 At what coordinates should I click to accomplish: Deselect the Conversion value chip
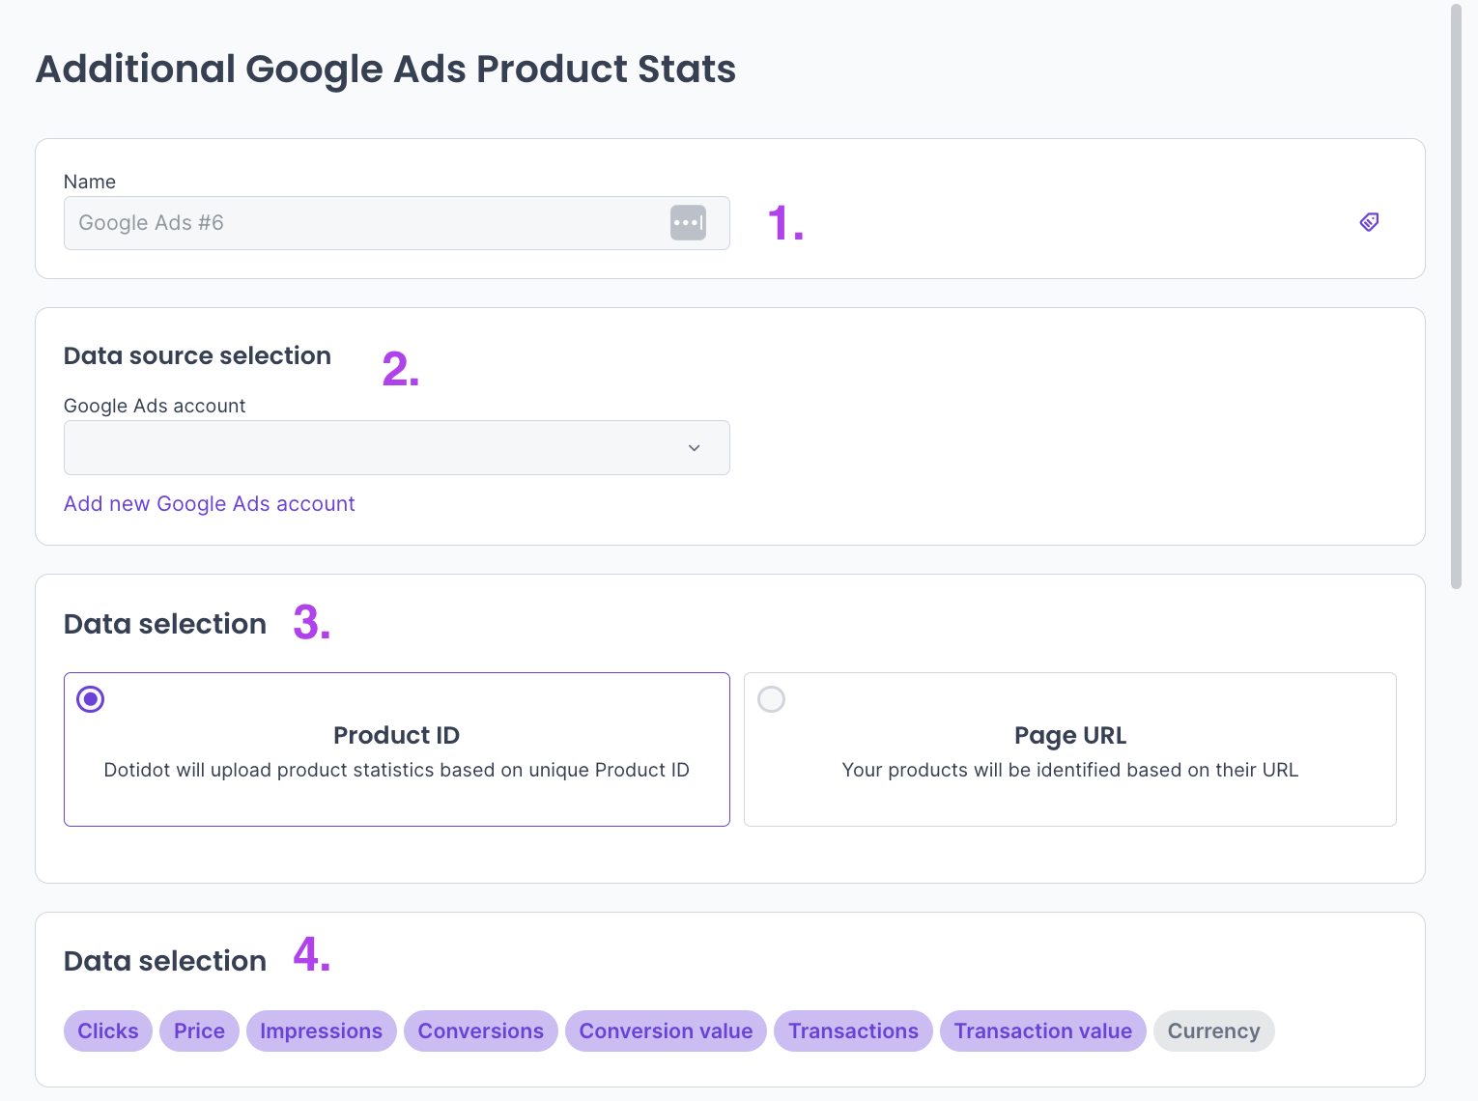pyautogui.click(x=666, y=1031)
